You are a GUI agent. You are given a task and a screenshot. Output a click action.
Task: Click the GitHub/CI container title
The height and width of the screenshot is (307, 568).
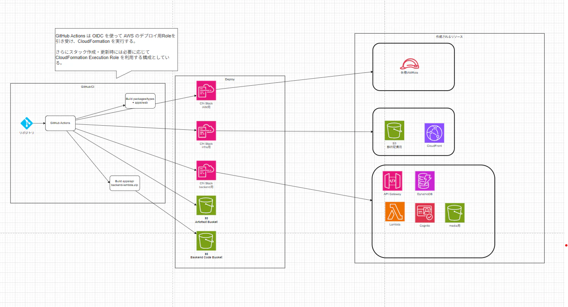click(88, 87)
